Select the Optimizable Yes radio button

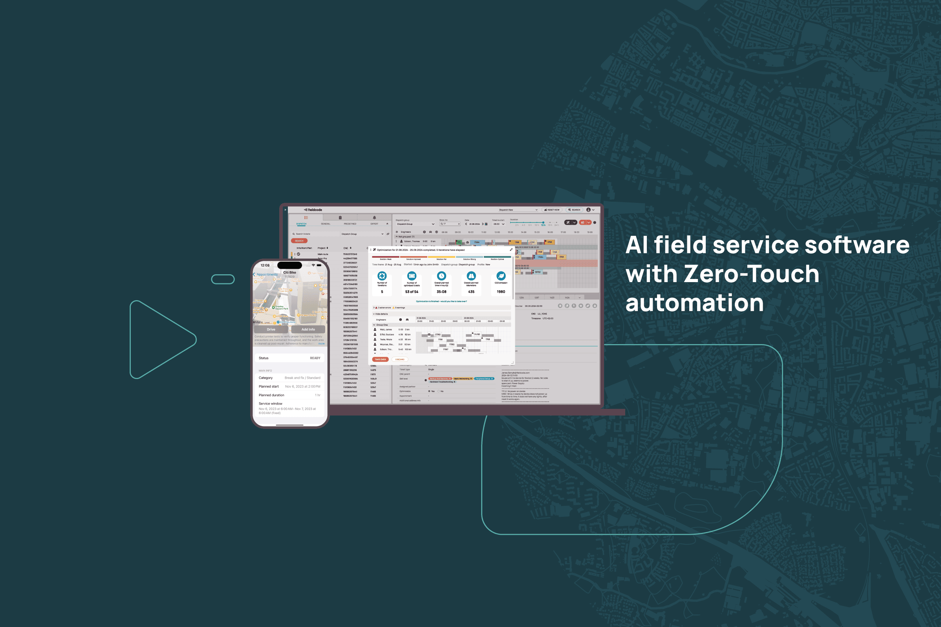429,391
